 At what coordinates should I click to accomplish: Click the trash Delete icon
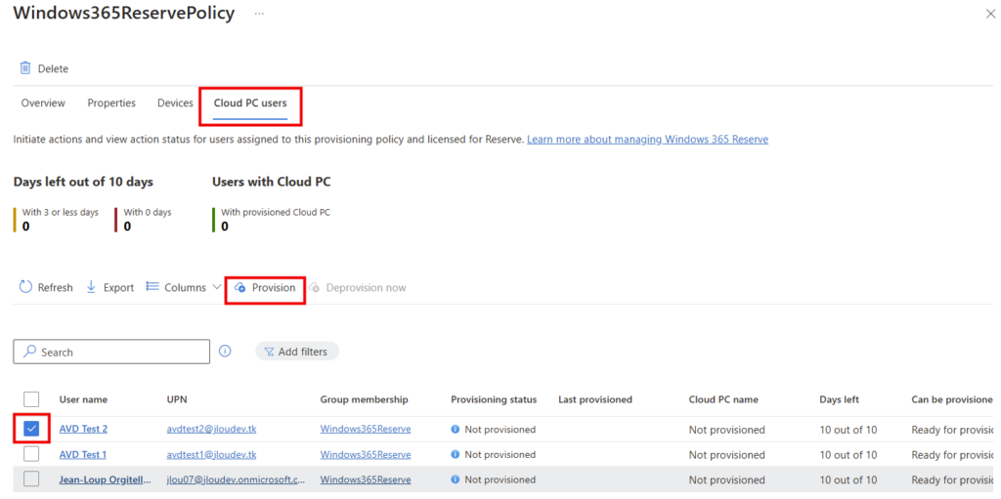pyautogui.click(x=25, y=68)
